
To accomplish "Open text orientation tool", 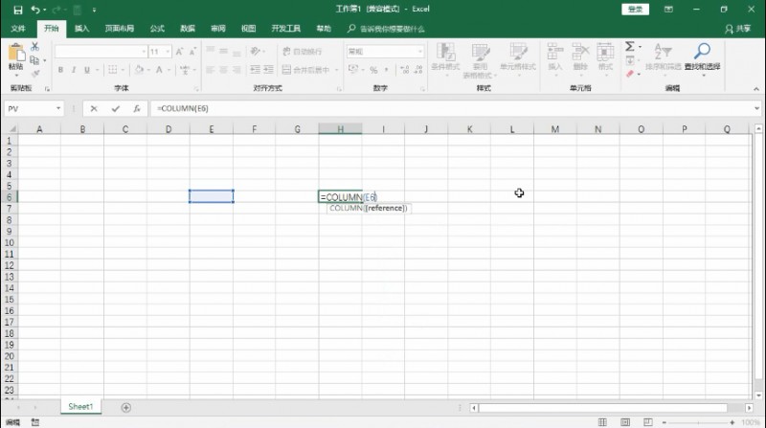I will click(x=255, y=52).
